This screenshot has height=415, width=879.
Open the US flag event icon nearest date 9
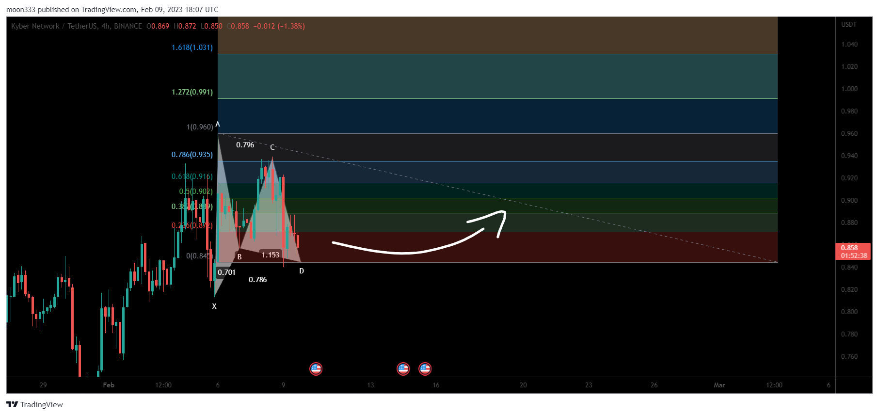(x=316, y=369)
